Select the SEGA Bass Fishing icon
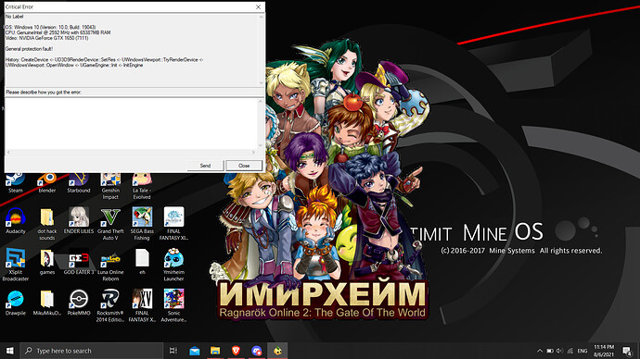The width and height of the screenshot is (640, 359). (x=142, y=224)
